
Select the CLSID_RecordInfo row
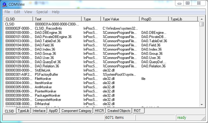pyautogui.click(x=101, y=28)
